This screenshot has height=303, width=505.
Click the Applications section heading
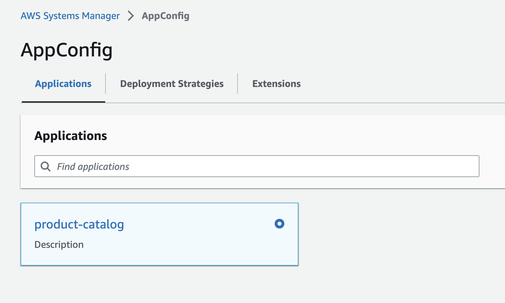tap(71, 136)
